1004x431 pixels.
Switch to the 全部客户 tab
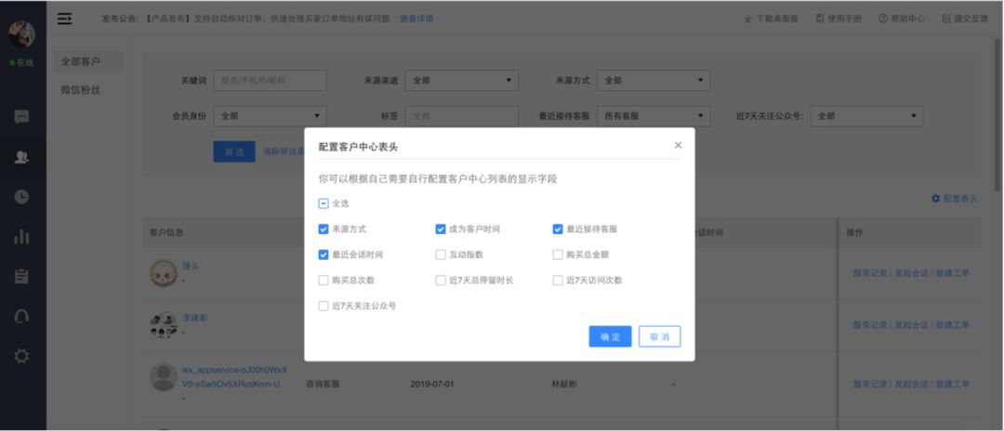click(80, 62)
